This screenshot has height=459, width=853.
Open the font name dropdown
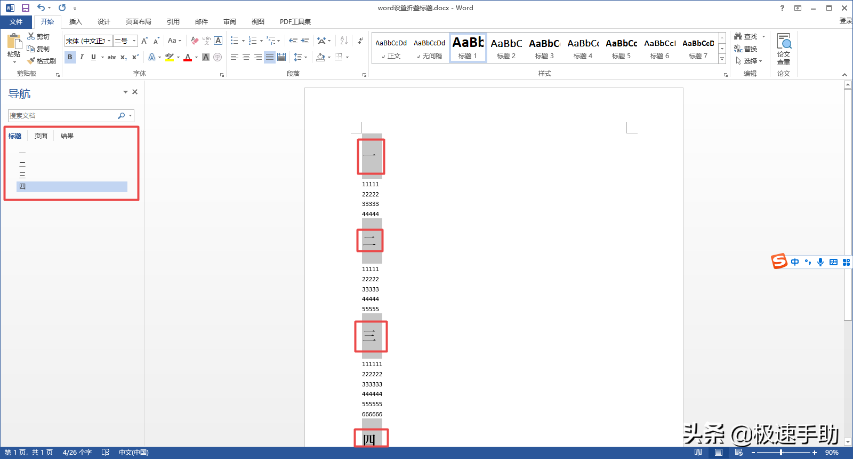109,41
